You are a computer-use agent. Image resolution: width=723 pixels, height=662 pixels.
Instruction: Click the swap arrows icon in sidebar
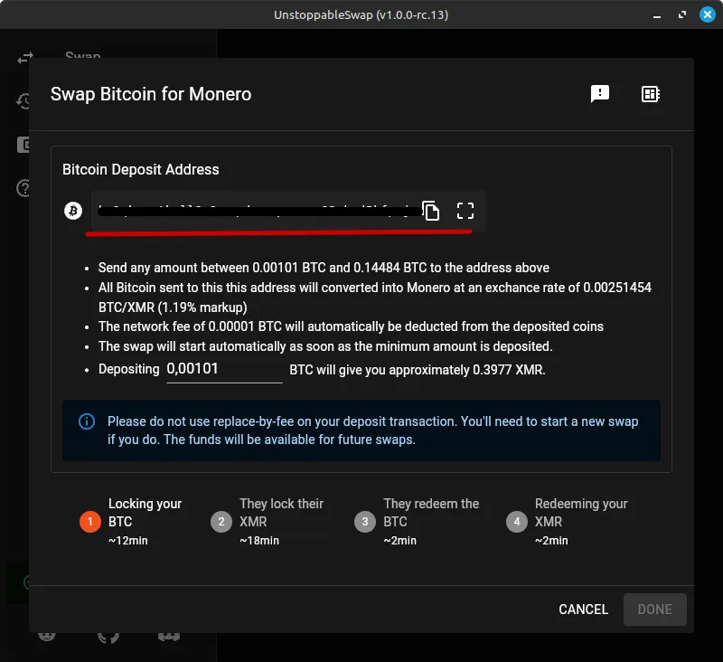(x=25, y=58)
